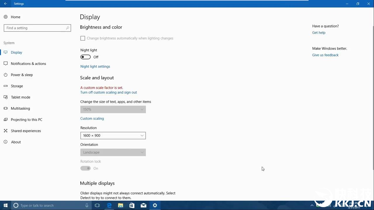Click the Cortana microphone icon
374x210 pixels.
[x=87, y=205]
